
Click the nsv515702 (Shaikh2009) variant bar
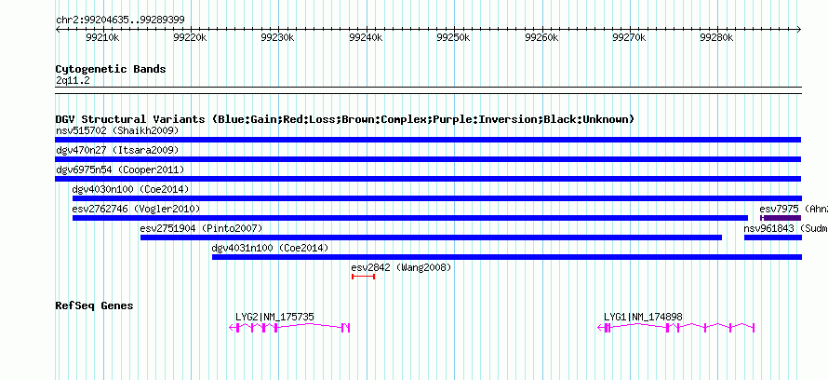[428, 140]
